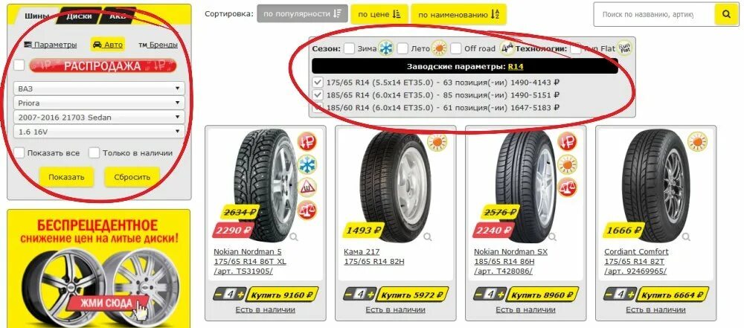The width and height of the screenshot is (744, 328).
Task: Click the Run Flat technology icon
Action: coord(624,48)
